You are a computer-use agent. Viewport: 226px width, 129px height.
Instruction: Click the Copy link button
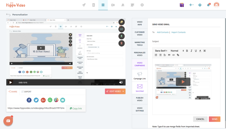click(x=76, y=109)
